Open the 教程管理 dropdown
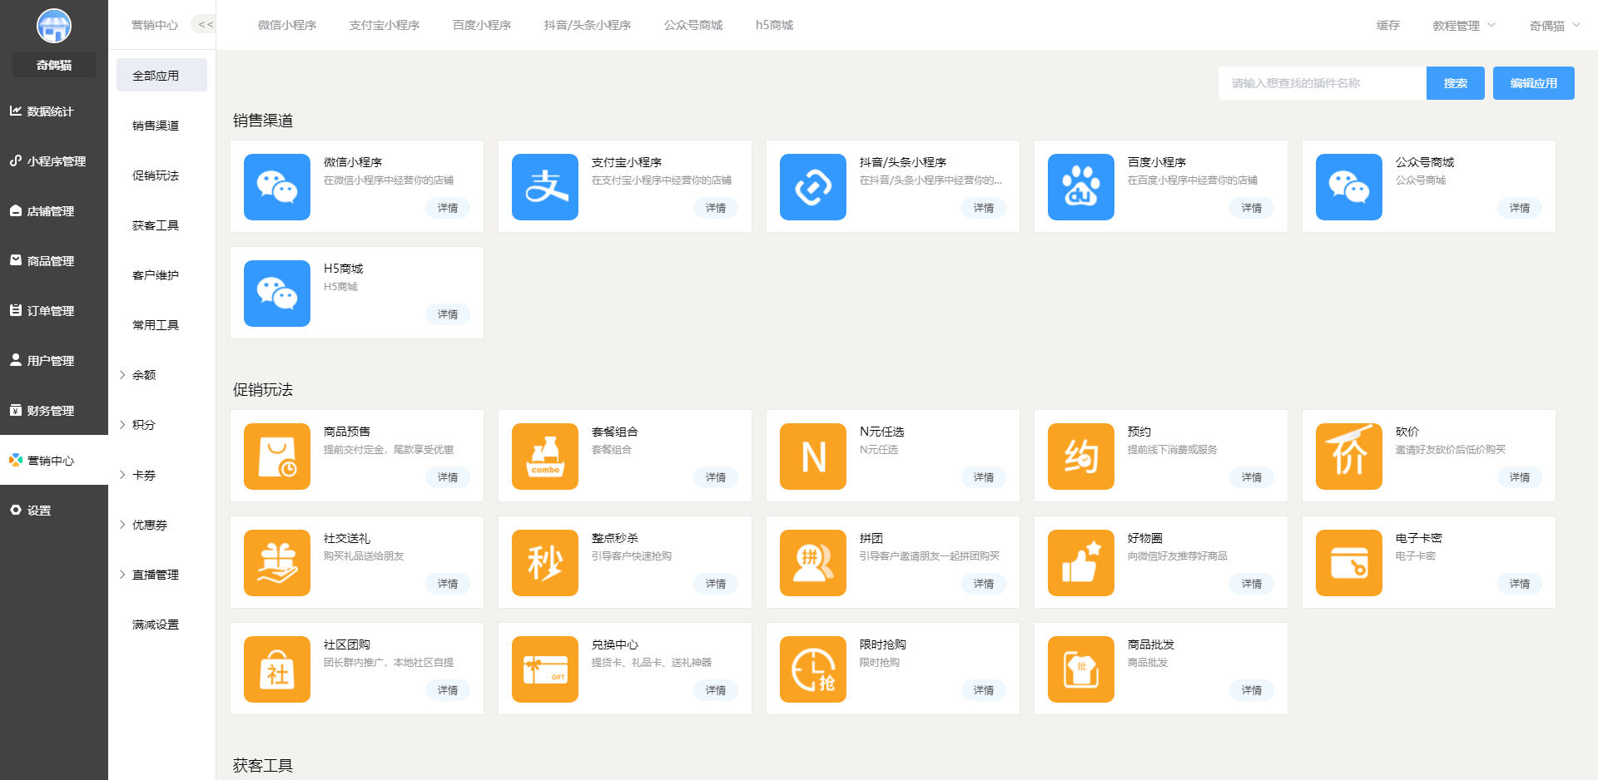 [x=1463, y=26]
